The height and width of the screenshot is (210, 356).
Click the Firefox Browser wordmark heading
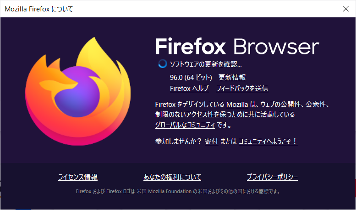tap(237, 47)
